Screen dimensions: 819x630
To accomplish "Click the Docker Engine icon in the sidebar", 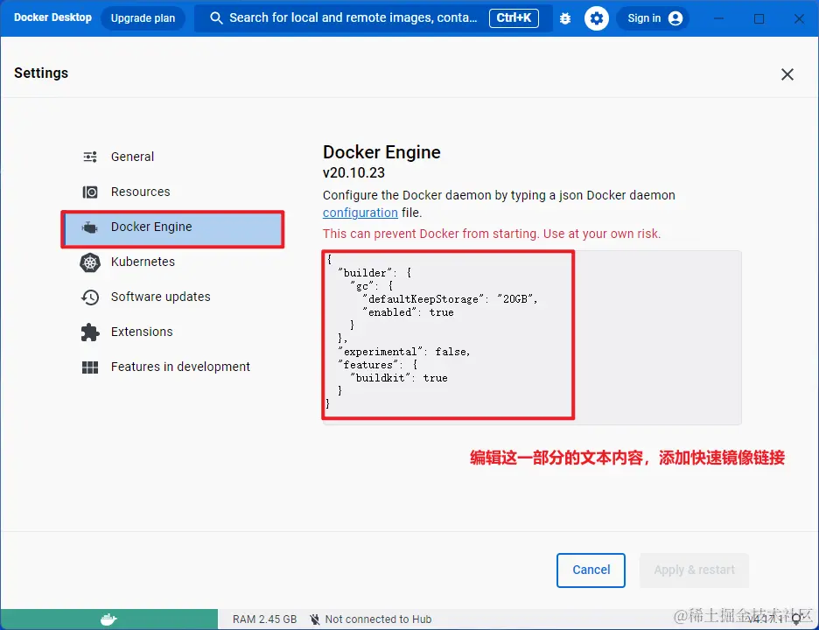I will click(x=90, y=227).
